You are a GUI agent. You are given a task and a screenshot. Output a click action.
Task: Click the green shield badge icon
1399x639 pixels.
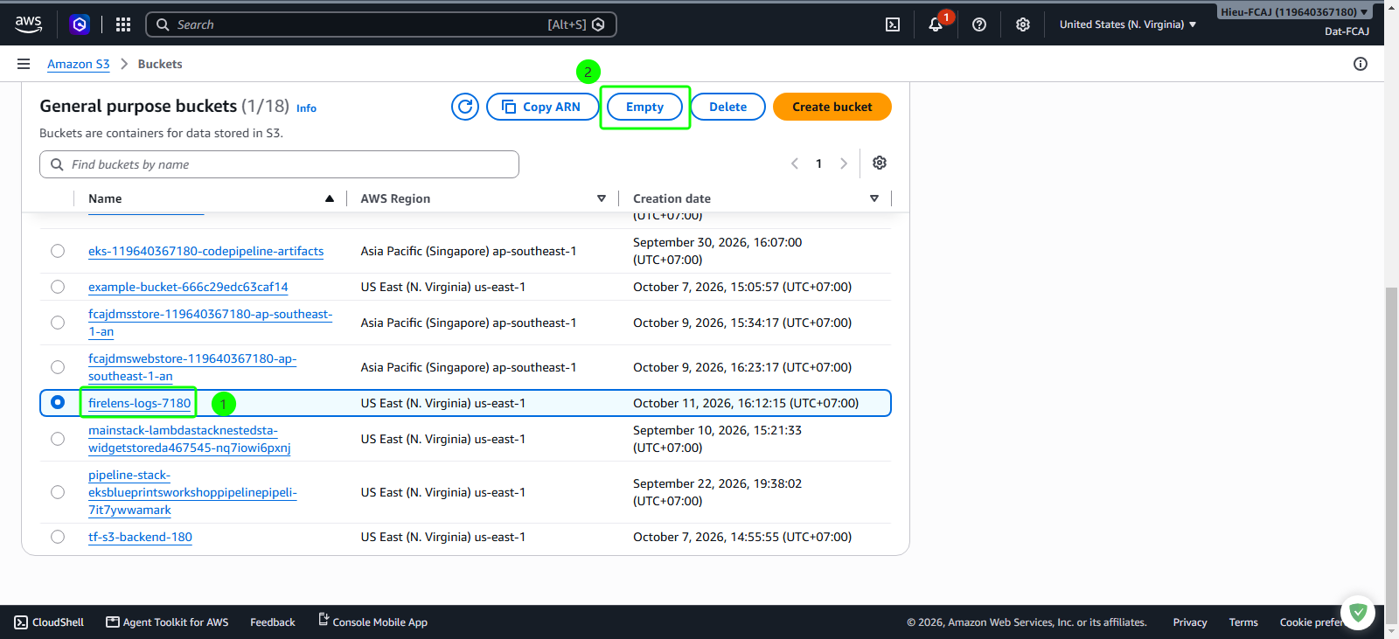[x=1358, y=613]
